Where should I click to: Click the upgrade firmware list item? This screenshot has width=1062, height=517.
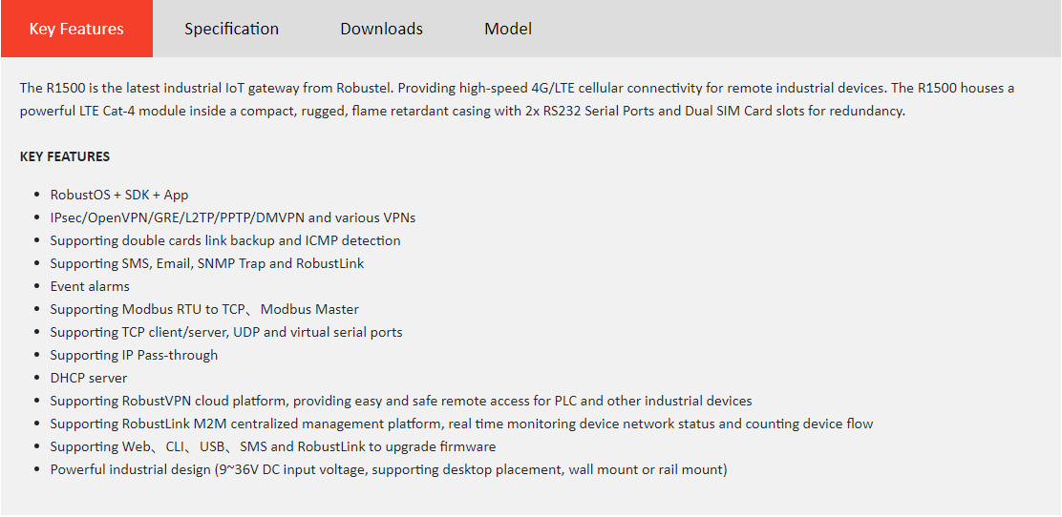(273, 447)
